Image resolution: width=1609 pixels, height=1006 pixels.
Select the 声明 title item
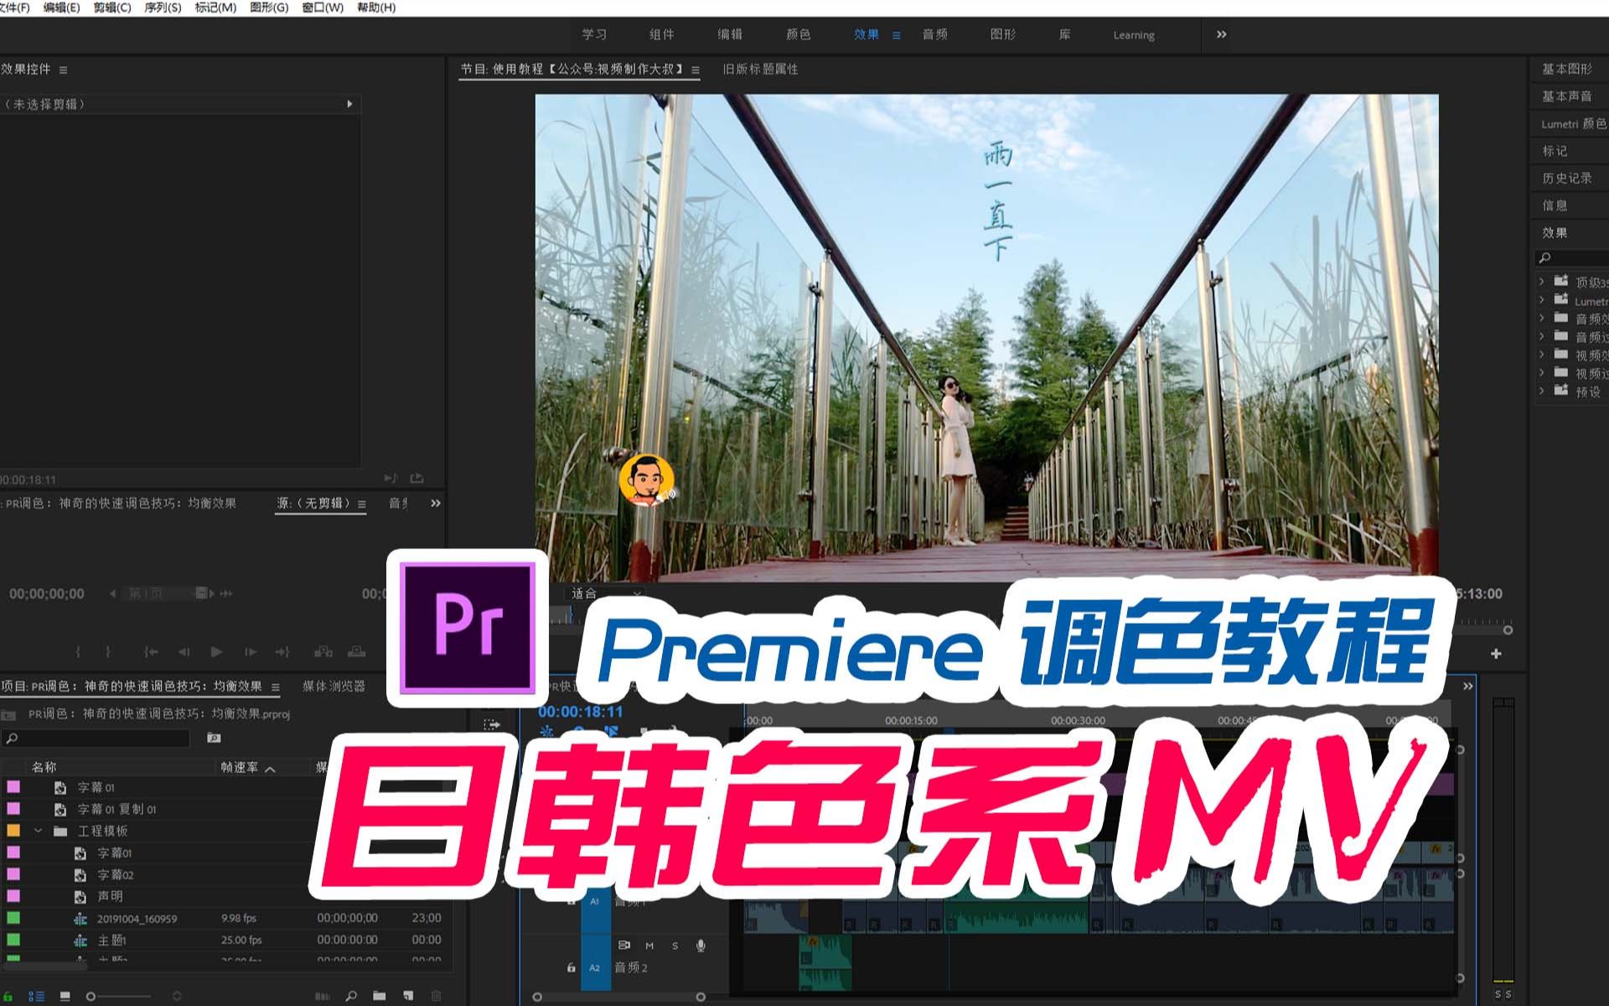pyautogui.click(x=110, y=896)
